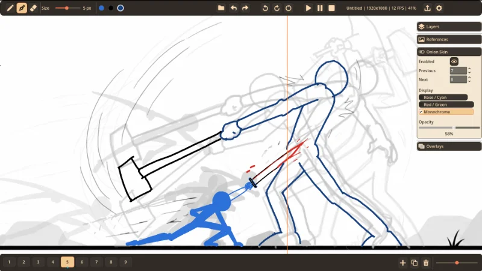Increase Previous onion skin frames

469,69
